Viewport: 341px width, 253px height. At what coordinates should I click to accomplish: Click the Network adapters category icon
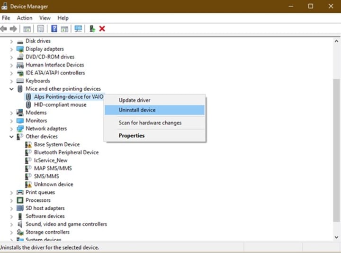coord(20,129)
